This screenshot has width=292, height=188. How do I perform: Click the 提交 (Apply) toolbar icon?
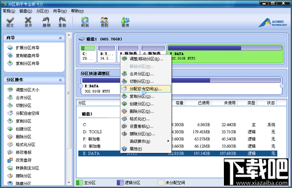[10, 22]
